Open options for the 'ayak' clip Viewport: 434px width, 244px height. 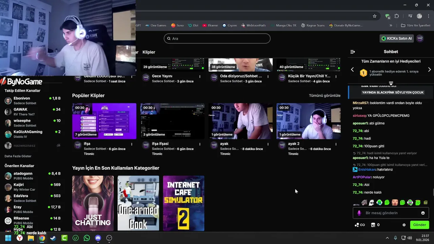(268, 144)
